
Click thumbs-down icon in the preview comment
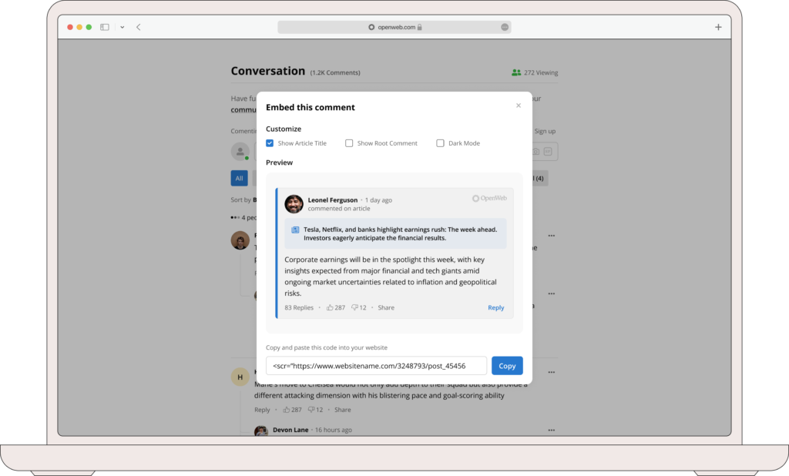click(354, 307)
